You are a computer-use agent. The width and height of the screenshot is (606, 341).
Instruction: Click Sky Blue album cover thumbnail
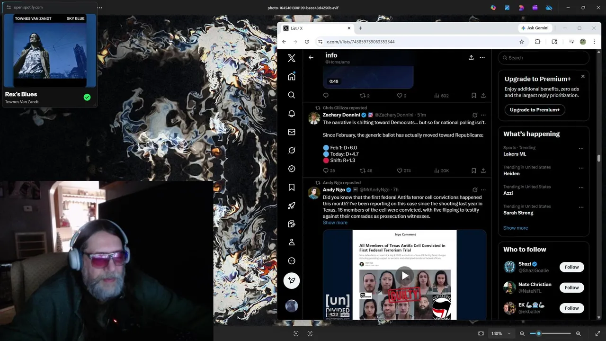(x=50, y=51)
